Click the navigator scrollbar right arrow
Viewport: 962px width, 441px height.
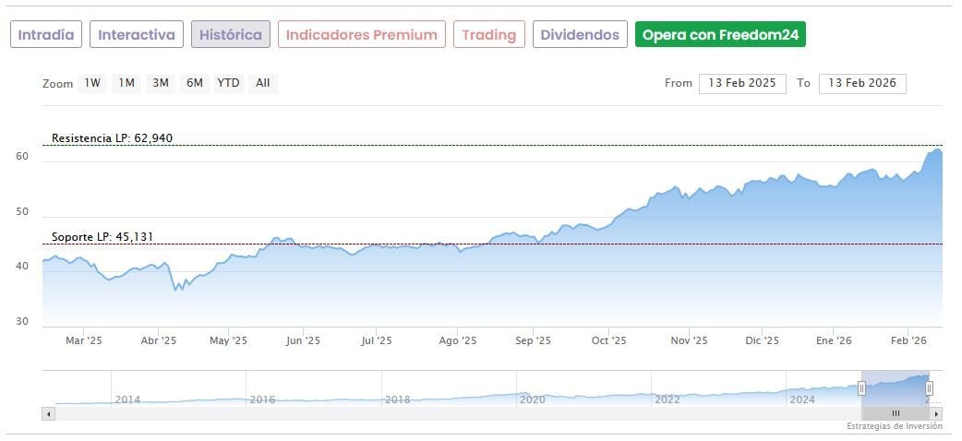point(937,414)
